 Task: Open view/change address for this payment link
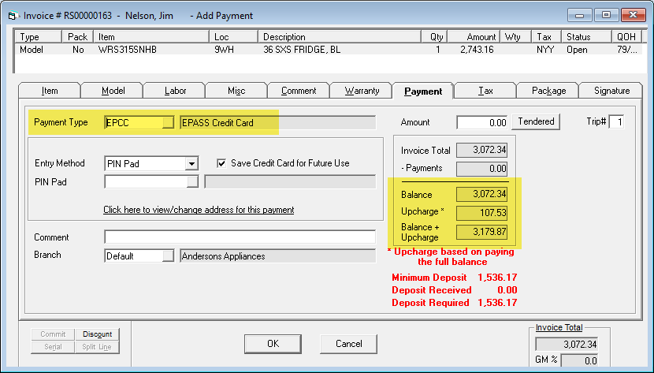coord(199,210)
